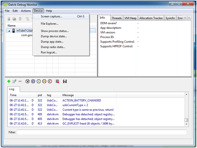Switch to the Allocation Tracker tab

tap(151, 18)
